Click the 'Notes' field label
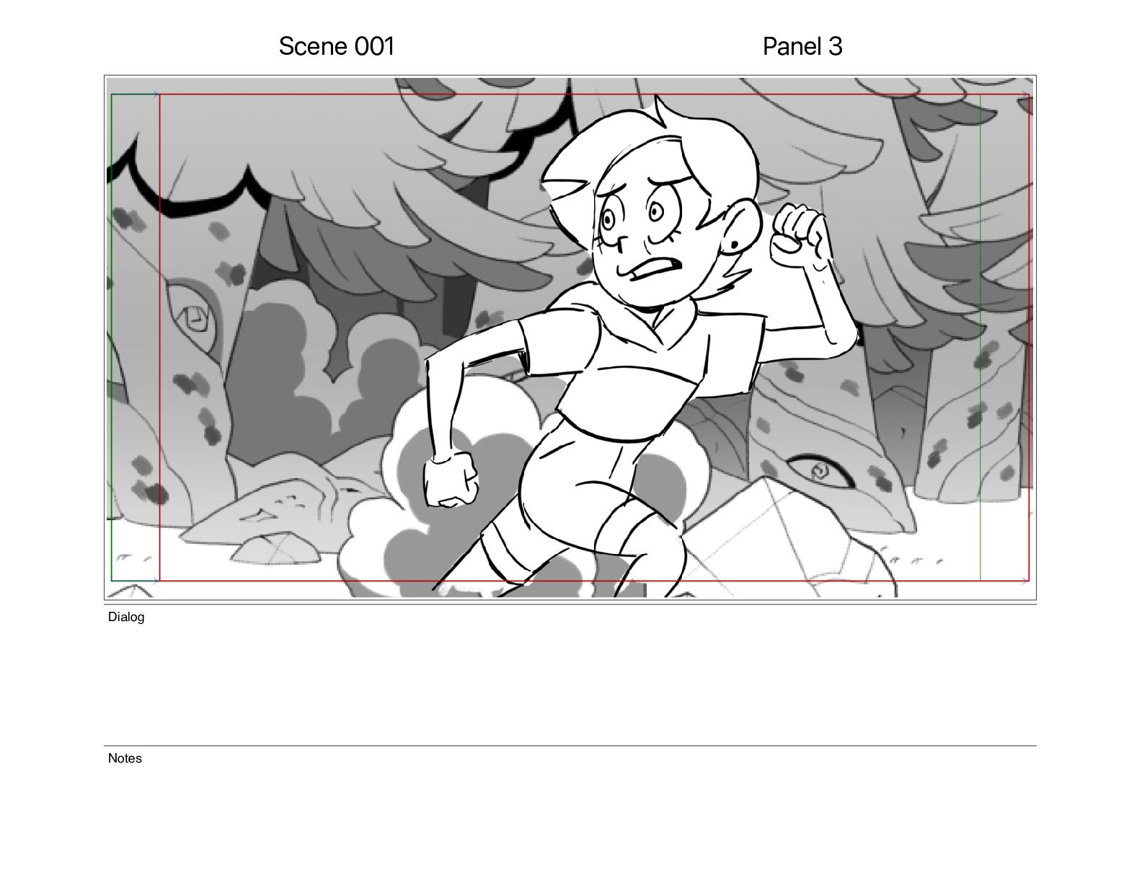Image resolution: width=1142 pixels, height=883 pixels. tap(125, 758)
